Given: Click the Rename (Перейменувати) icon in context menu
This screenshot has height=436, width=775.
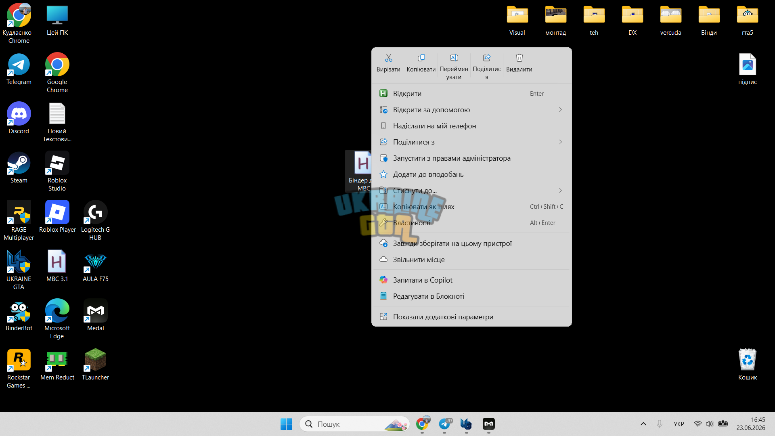Looking at the screenshot, I should tap(454, 58).
